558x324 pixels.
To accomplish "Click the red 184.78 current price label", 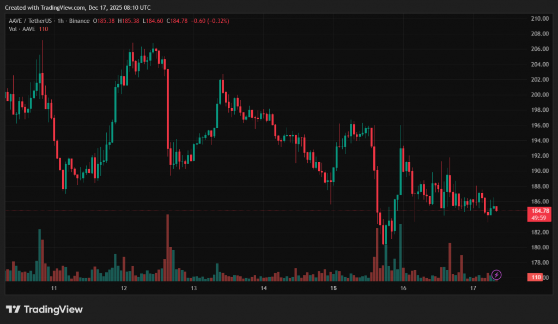I will point(539,211).
